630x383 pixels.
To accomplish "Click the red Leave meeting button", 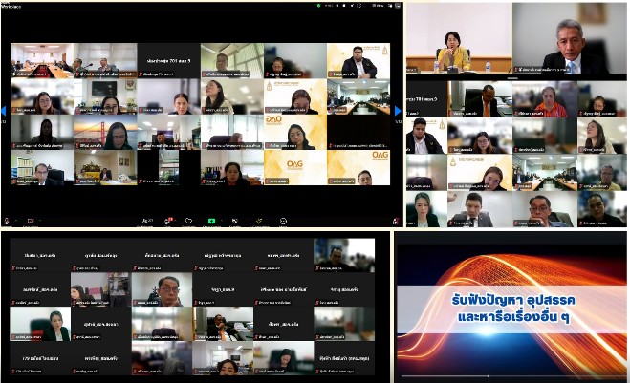I will pos(396,221).
